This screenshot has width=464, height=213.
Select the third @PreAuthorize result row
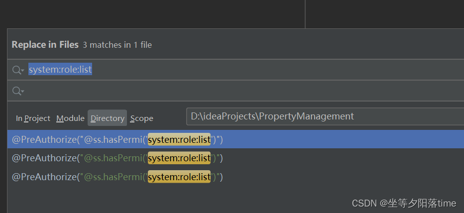pos(235,177)
